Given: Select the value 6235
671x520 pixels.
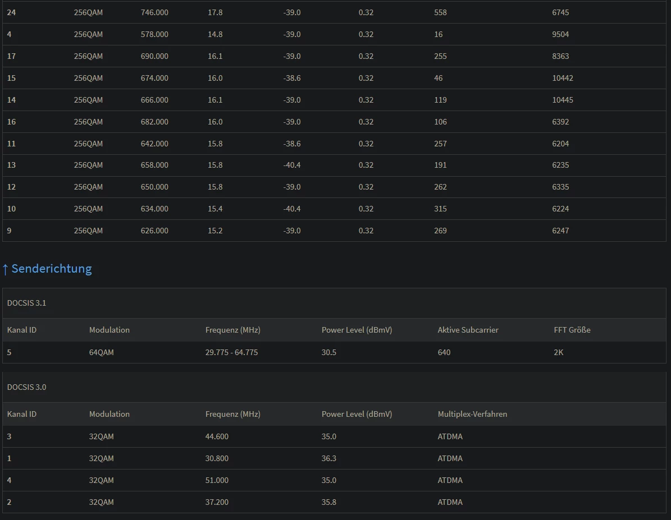Looking at the screenshot, I should point(560,165).
